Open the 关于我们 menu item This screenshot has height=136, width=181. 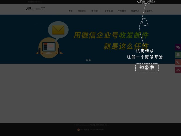(95, 11)
